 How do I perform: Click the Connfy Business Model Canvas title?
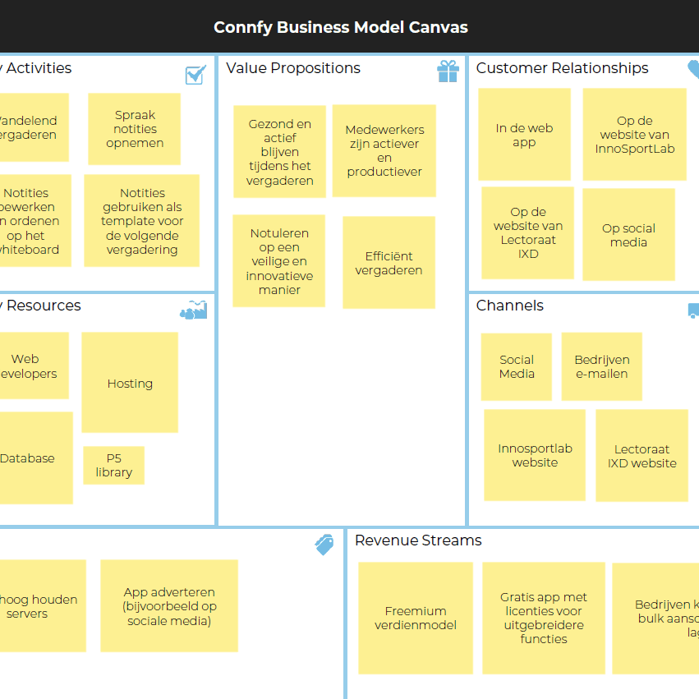pos(340,27)
